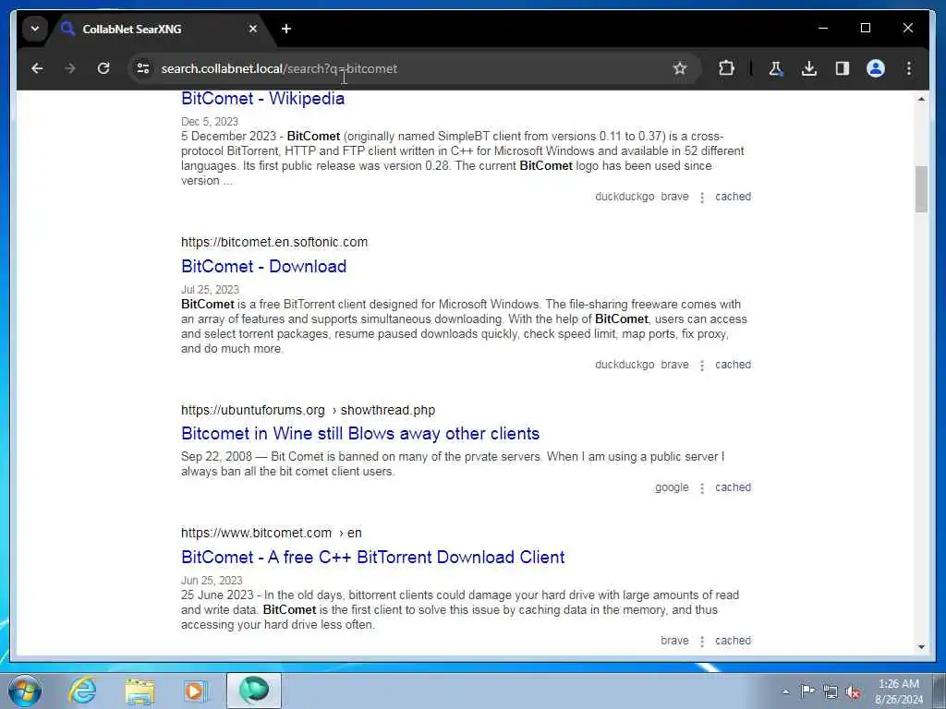
Task: Reload the current page
Action: click(x=103, y=68)
